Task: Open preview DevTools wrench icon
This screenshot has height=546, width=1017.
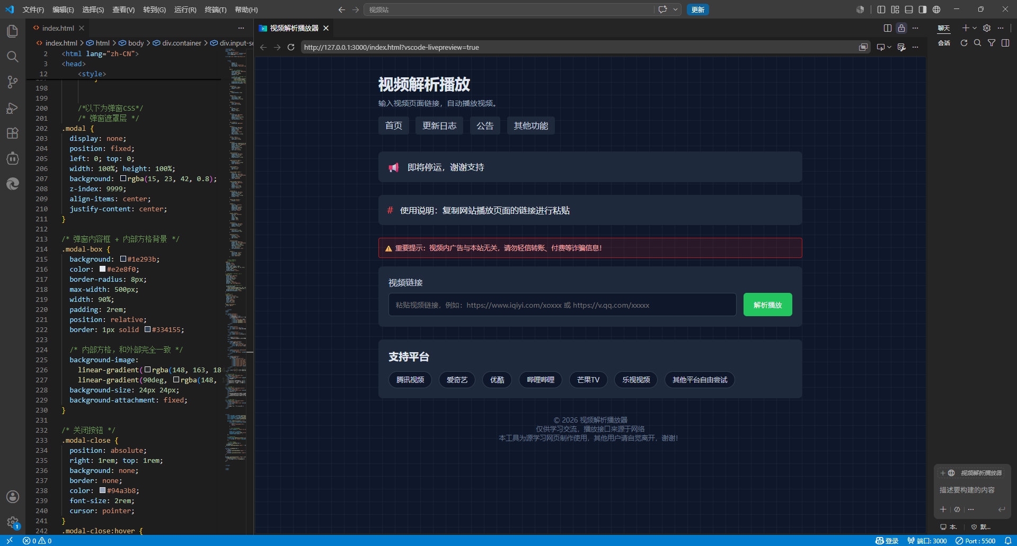Action: tap(901, 47)
